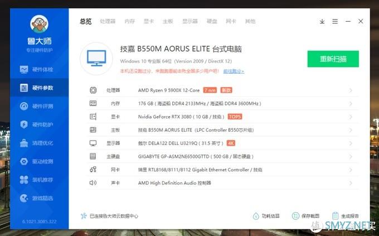Click the desktop computer monitor icon
The width and height of the screenshot is (379, 236).
96,59
